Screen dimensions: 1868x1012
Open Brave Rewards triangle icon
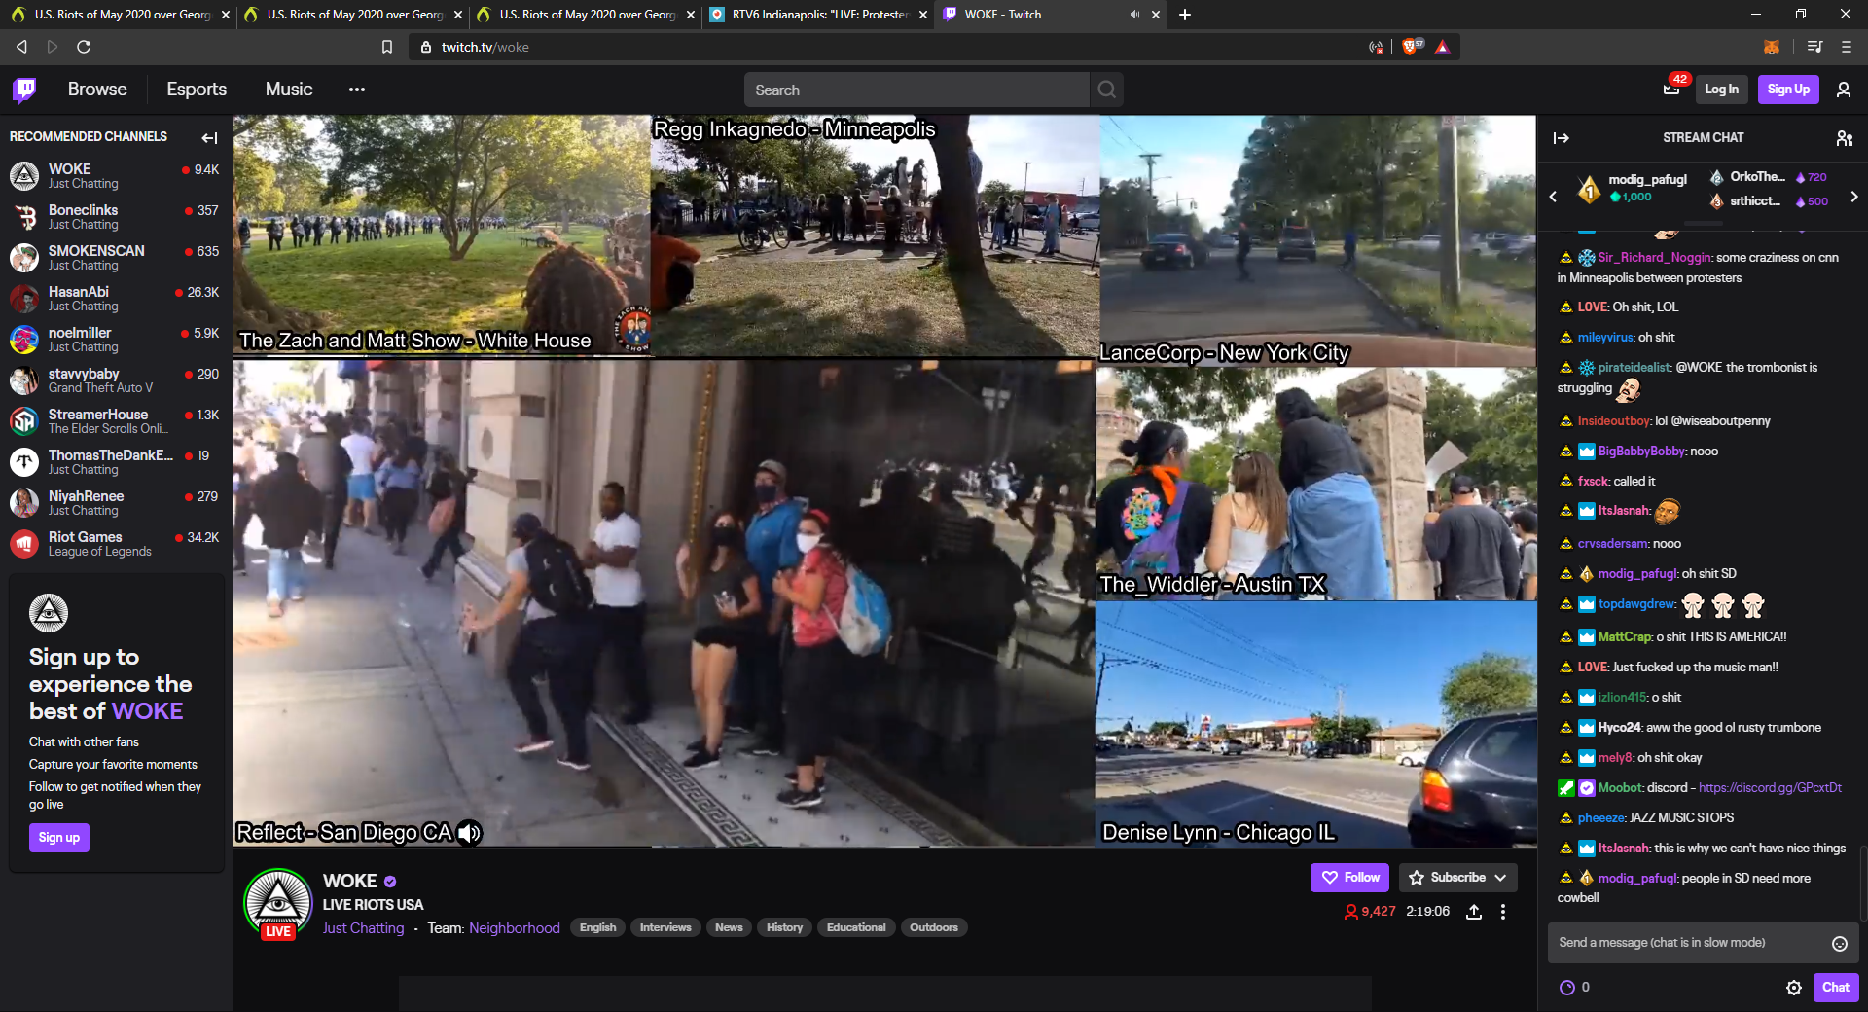pos(1442,47)
